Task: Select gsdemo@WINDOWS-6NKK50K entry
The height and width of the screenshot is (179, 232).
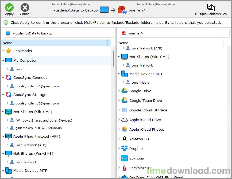Action: [x=39, y=128]
